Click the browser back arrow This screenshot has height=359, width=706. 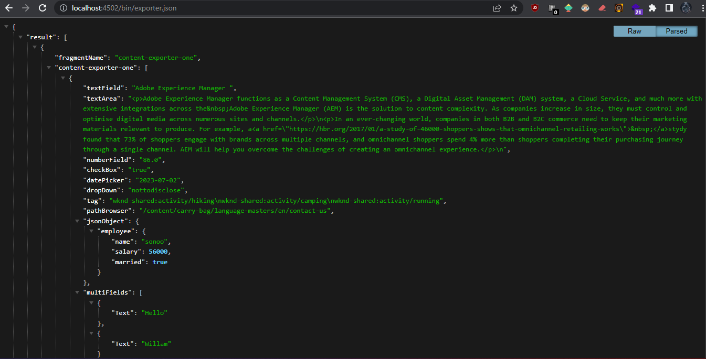click(9, 8)
